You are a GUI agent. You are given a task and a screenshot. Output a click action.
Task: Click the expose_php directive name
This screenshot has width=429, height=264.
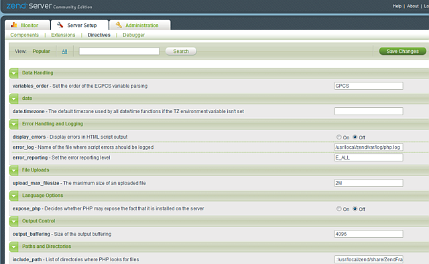(x=27, y=208)
